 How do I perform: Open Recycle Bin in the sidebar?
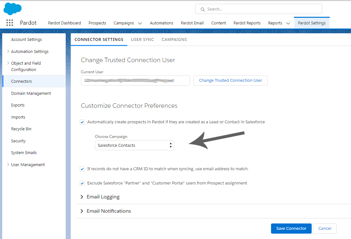coord(21,129)
